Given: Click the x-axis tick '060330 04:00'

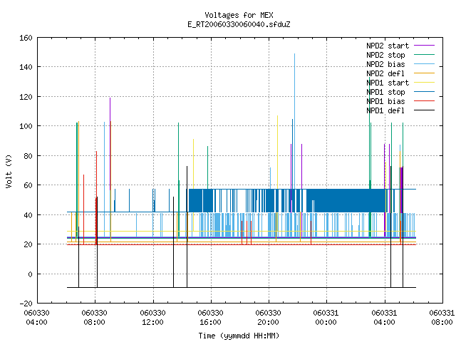Looking at the screenshot, I should [x=36, y=318].
